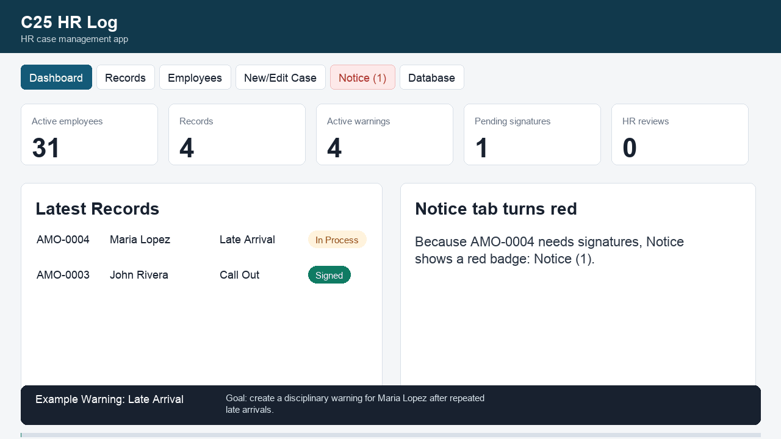Select the Pending signatures card
This screenshot has height=439, width=781.
[x=532, y=134]
